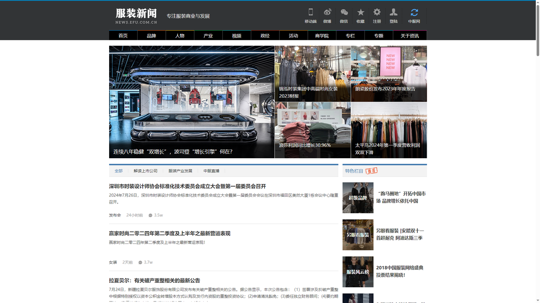Click the scrollbar up arrow
Screen dimensions: 540x303
(537, 2)
